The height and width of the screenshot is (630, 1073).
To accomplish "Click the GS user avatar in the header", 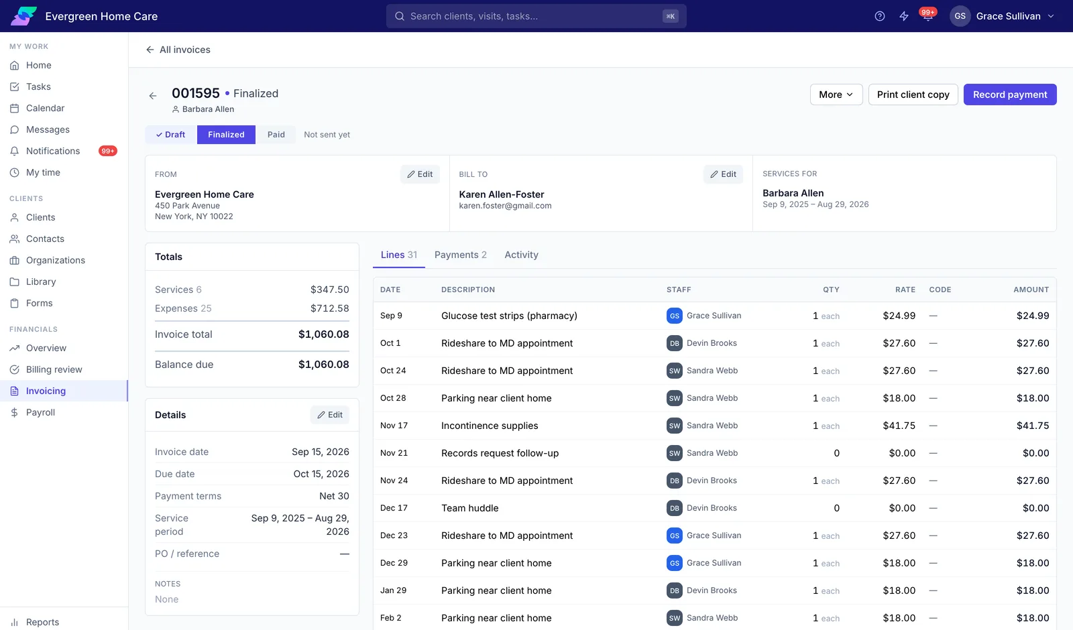I will click(960, 16).
